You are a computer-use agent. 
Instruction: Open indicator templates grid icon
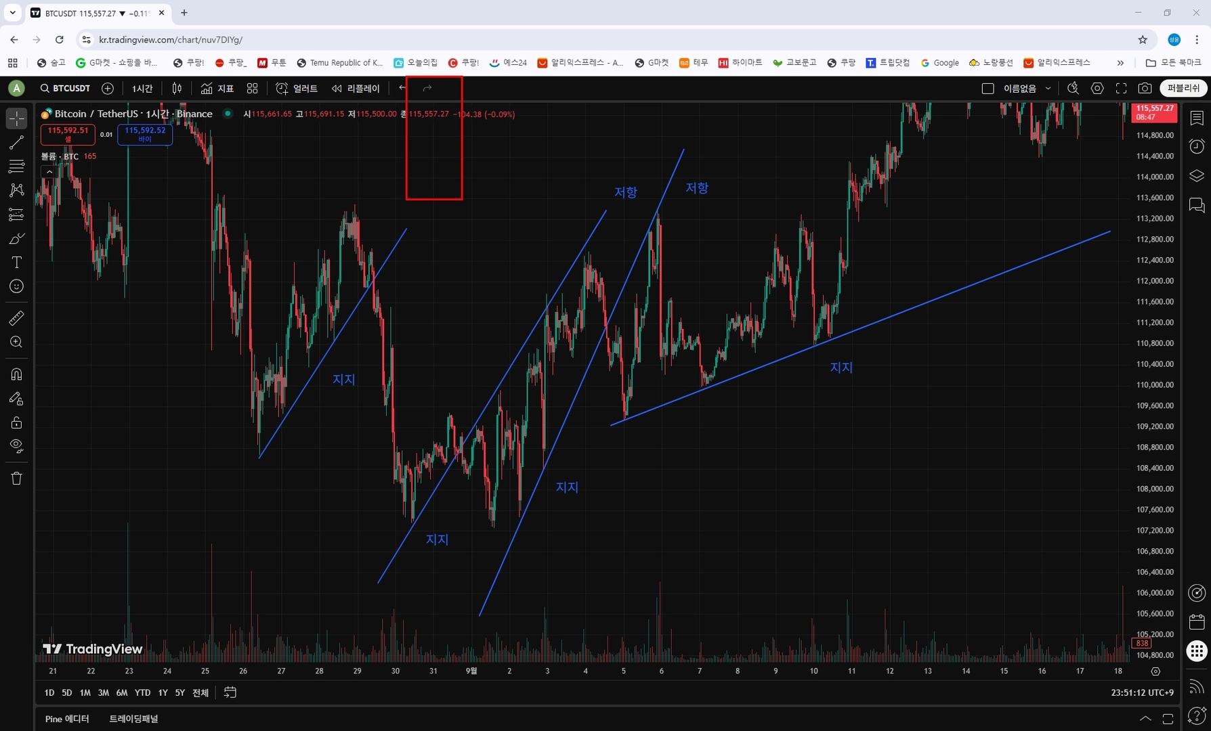click(x=252, y=88)
